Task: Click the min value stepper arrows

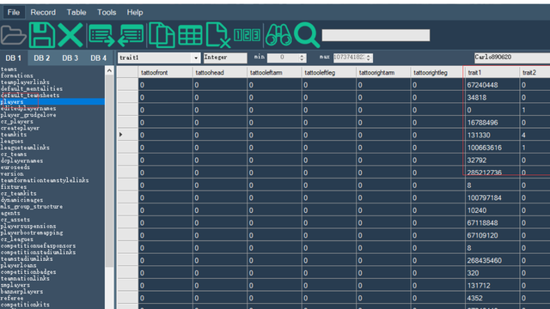Action: 302,58
